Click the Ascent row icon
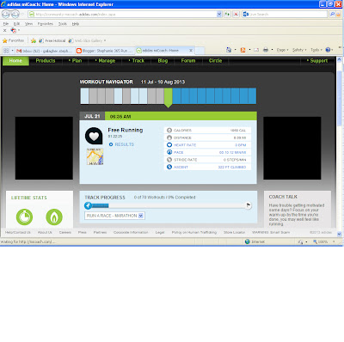 (169, 167)
